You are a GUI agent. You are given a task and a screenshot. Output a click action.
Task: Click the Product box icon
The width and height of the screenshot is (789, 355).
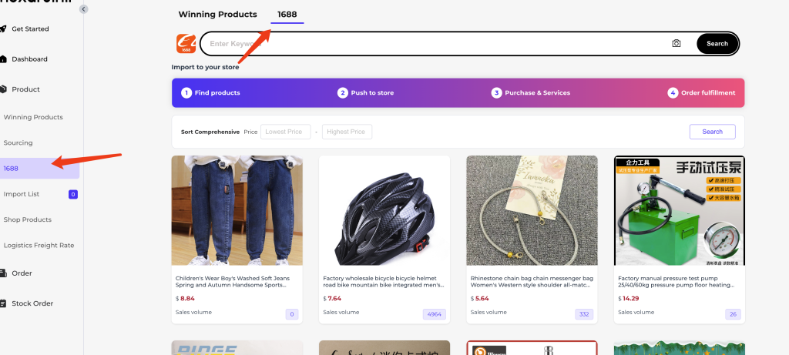[4, 89]
